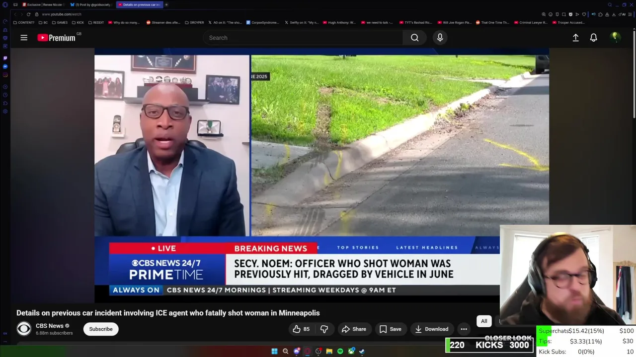
Task: Open Trooper Accused bookmark
Action: coord(568,22)
